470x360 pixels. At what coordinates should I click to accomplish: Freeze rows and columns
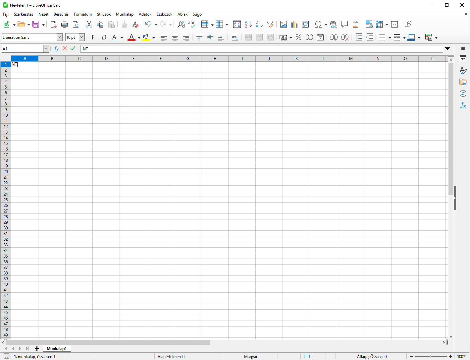(380, 24)
